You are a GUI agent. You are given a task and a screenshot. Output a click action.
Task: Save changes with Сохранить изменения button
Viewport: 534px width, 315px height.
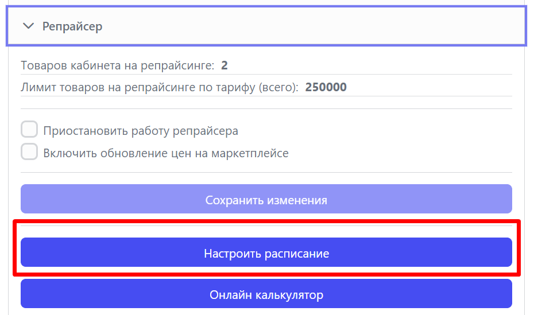click(x=266, y=199)
